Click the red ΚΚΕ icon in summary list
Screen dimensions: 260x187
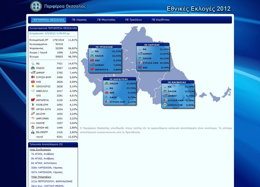click(33, 82)
